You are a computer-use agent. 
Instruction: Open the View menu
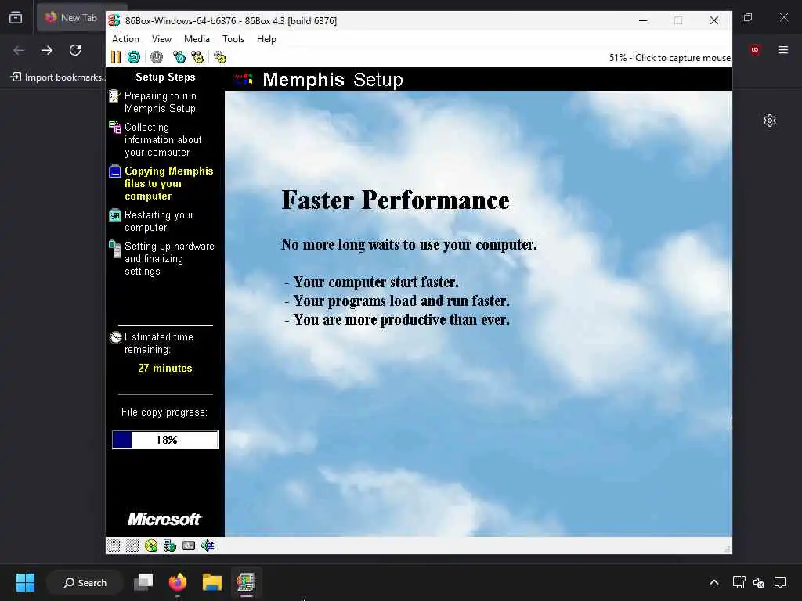coord(161,39)
